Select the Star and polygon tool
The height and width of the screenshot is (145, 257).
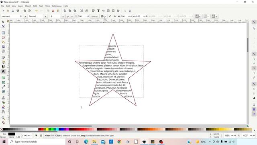click(x=3, y=42)
